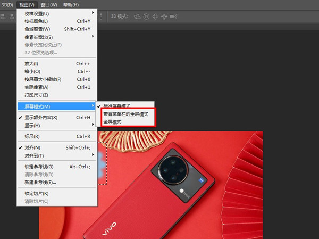Click the 3D roll object icon
Image resolution: width=319 pixels, height=239 pixels.
point(146,17)
